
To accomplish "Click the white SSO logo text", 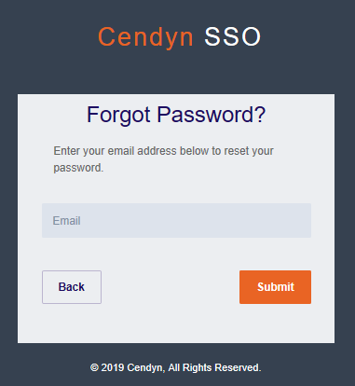I will (x=233, y=36).
